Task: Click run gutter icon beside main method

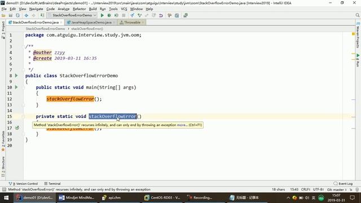Action: click(x=16, y=87)
